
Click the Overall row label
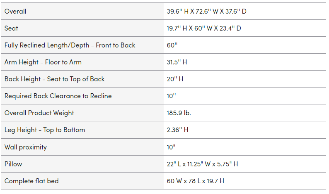pyautogui.click(x=15, y=12)
